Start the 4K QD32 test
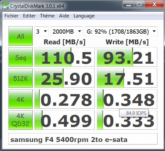This screenshot has height=151, width=165. pyautogui.click(x=20, y=120)
